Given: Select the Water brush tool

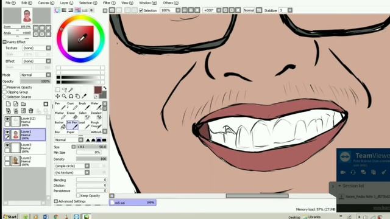Looking at the screenshot, I should point(96,106).
